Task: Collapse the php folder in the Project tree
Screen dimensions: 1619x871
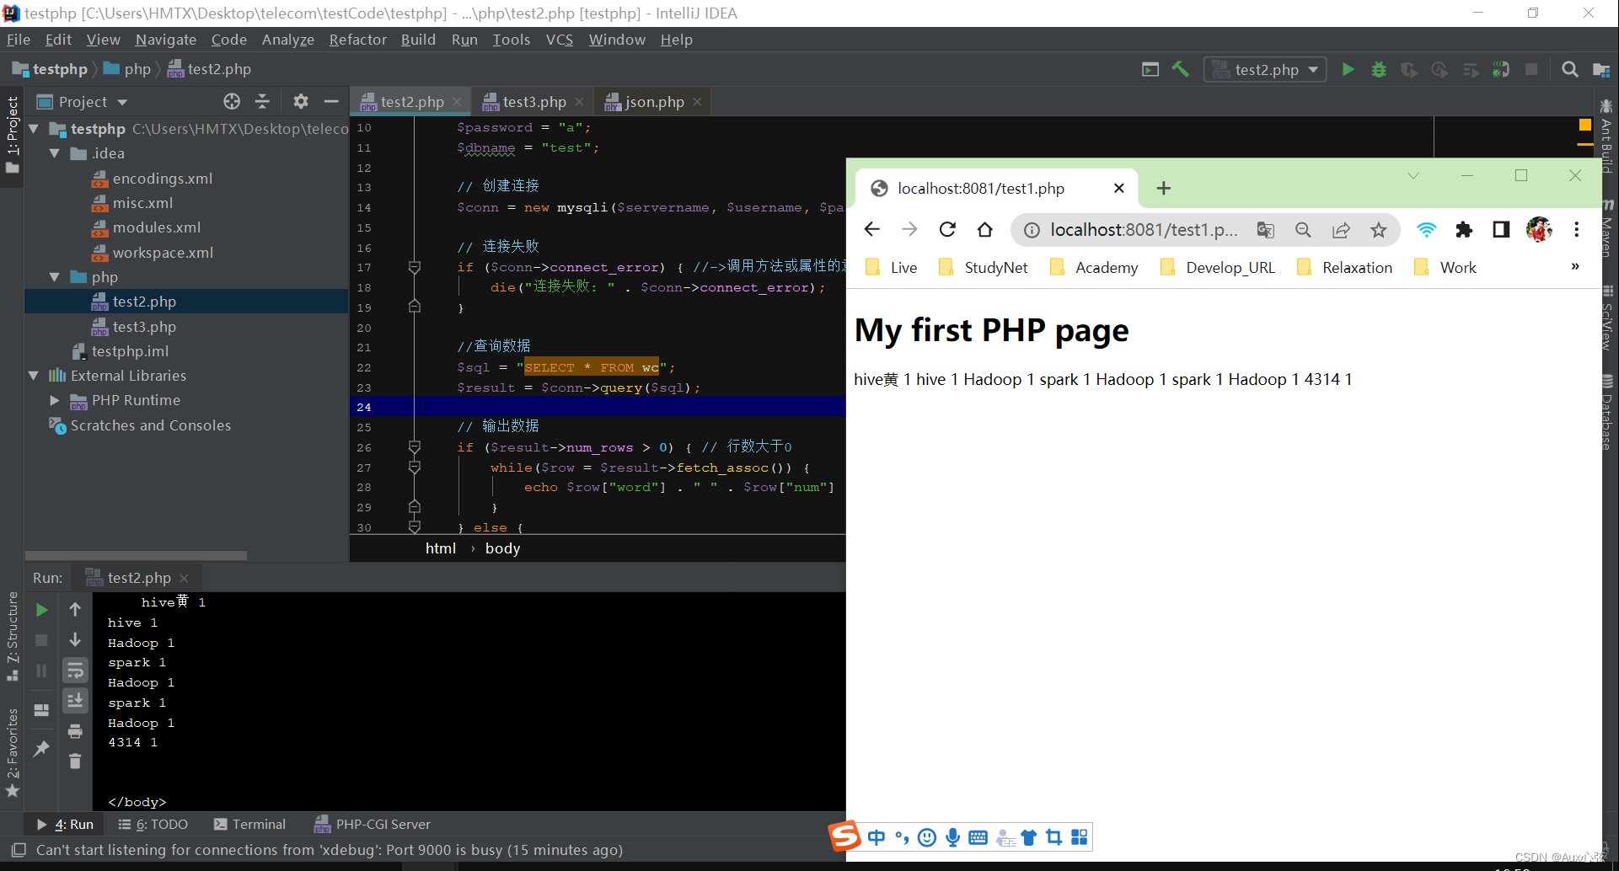Action: [x=56, y=276]
